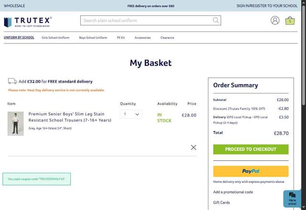Screen dimensions: 306x210
Task: Remove the trousers item with X
Action: 193,147
